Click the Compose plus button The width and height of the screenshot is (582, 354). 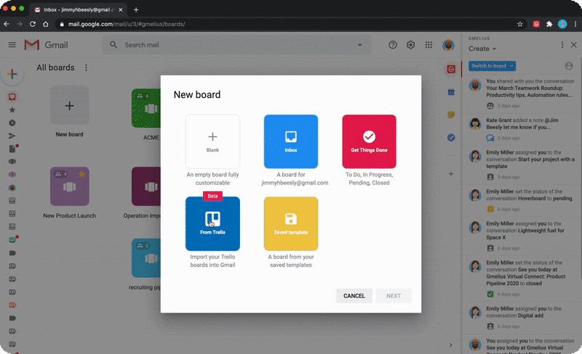[x=12, y=73]
